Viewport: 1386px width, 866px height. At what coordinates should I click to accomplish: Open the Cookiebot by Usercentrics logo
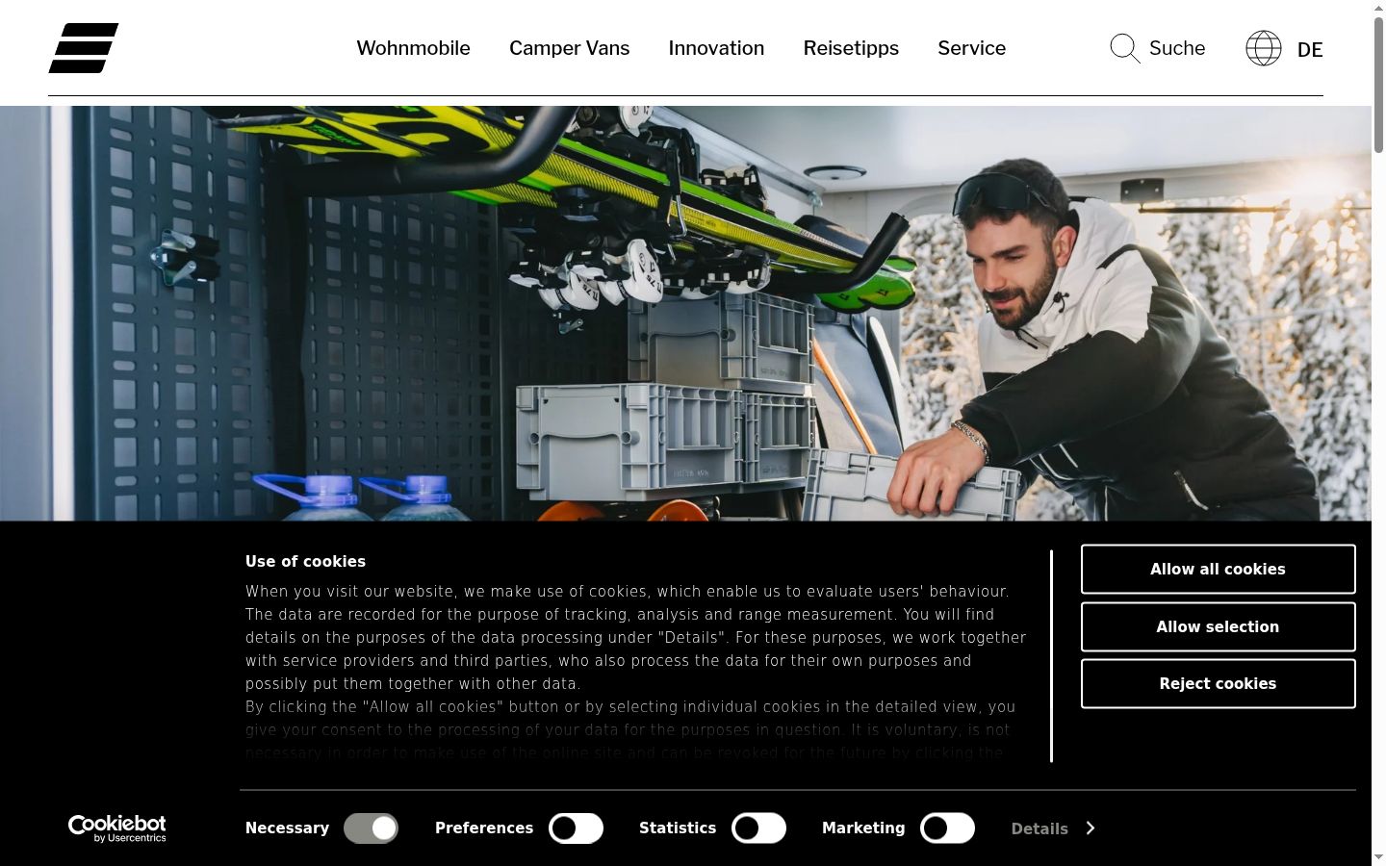(x=117, y=828)
